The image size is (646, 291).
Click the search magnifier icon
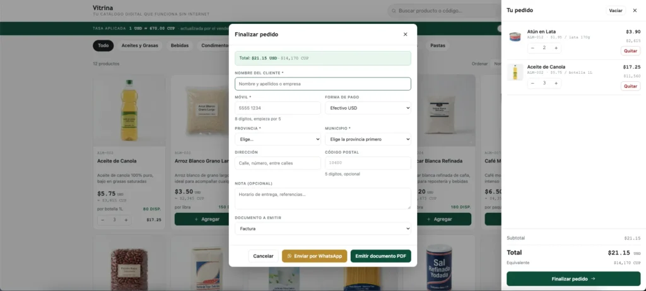394,11
